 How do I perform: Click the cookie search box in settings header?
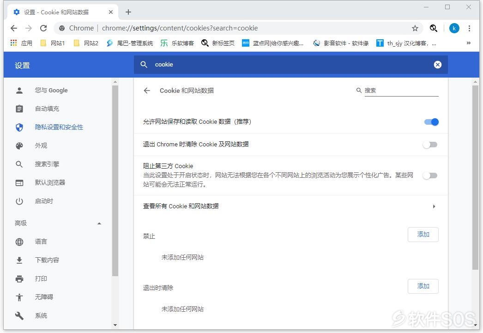point(290,65)
